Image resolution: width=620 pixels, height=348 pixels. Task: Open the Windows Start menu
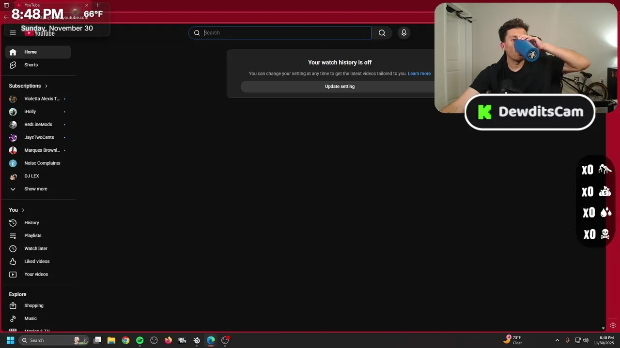coord(10,340)
